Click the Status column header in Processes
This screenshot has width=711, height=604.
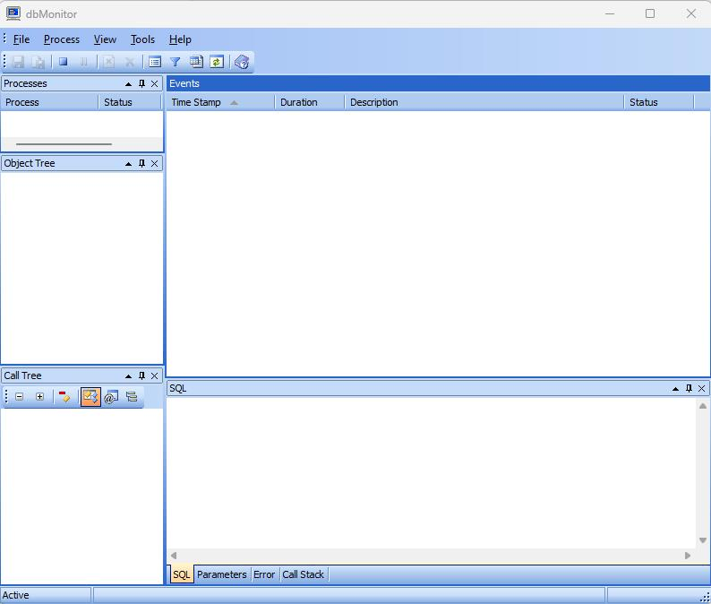coord(130,102)
